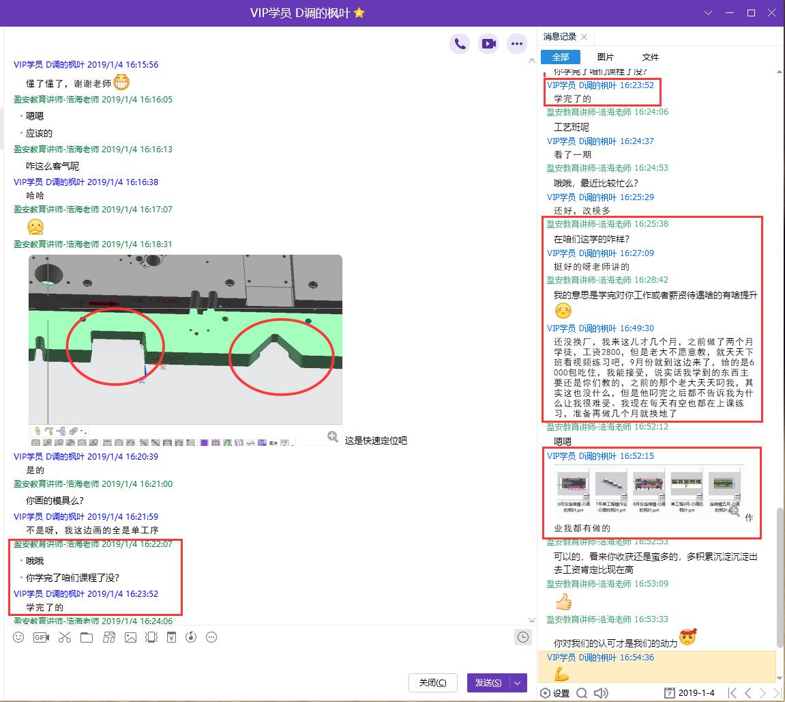This screenshot has width=785, height=702.
Task: Send an image from the input toolbar
Action: [131, 637]
